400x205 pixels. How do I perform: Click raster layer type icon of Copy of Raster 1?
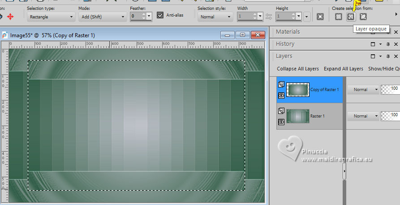[x=281, y=84]
